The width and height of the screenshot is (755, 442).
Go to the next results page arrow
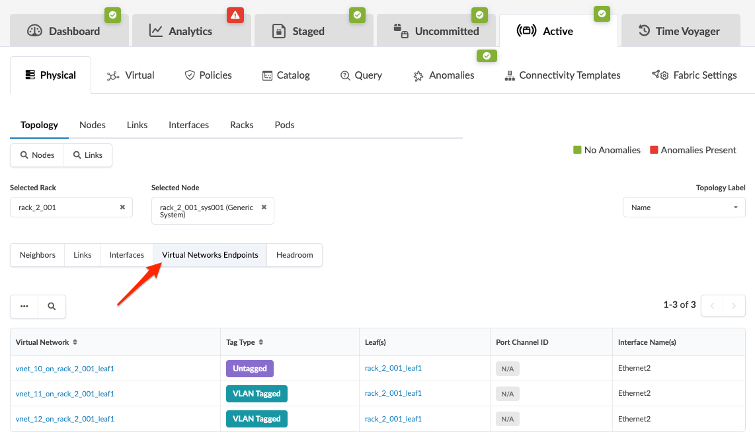point(734,305)
